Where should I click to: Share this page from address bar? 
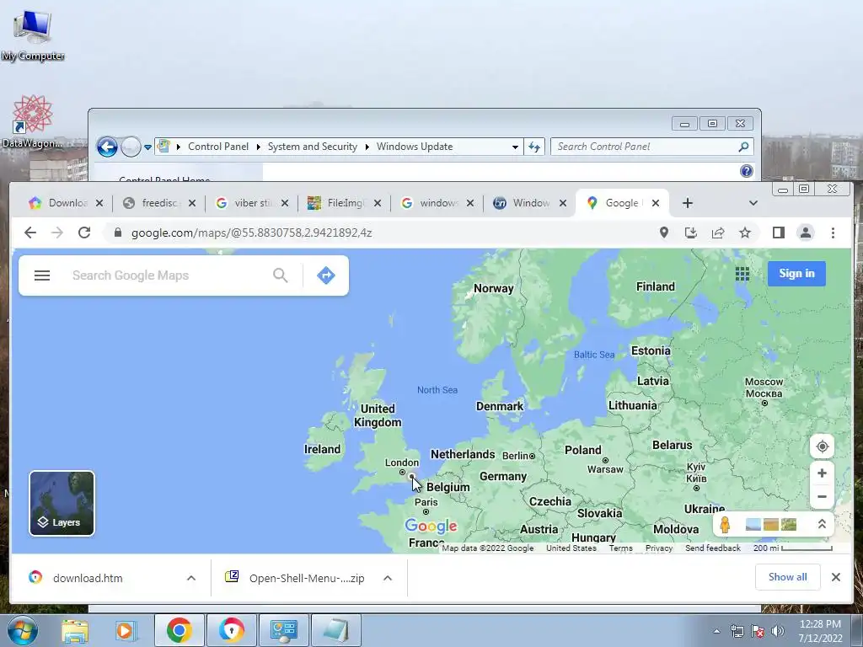pyautogui.click(x=718, y=233)
